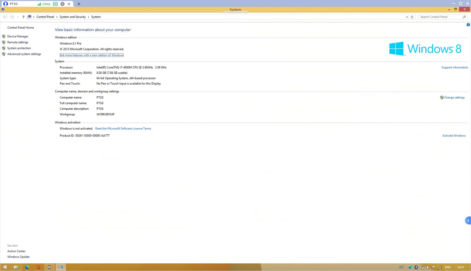Screen dimensions: 471x271
Task: Open Support Information link
Action: (x=455, y=68)
